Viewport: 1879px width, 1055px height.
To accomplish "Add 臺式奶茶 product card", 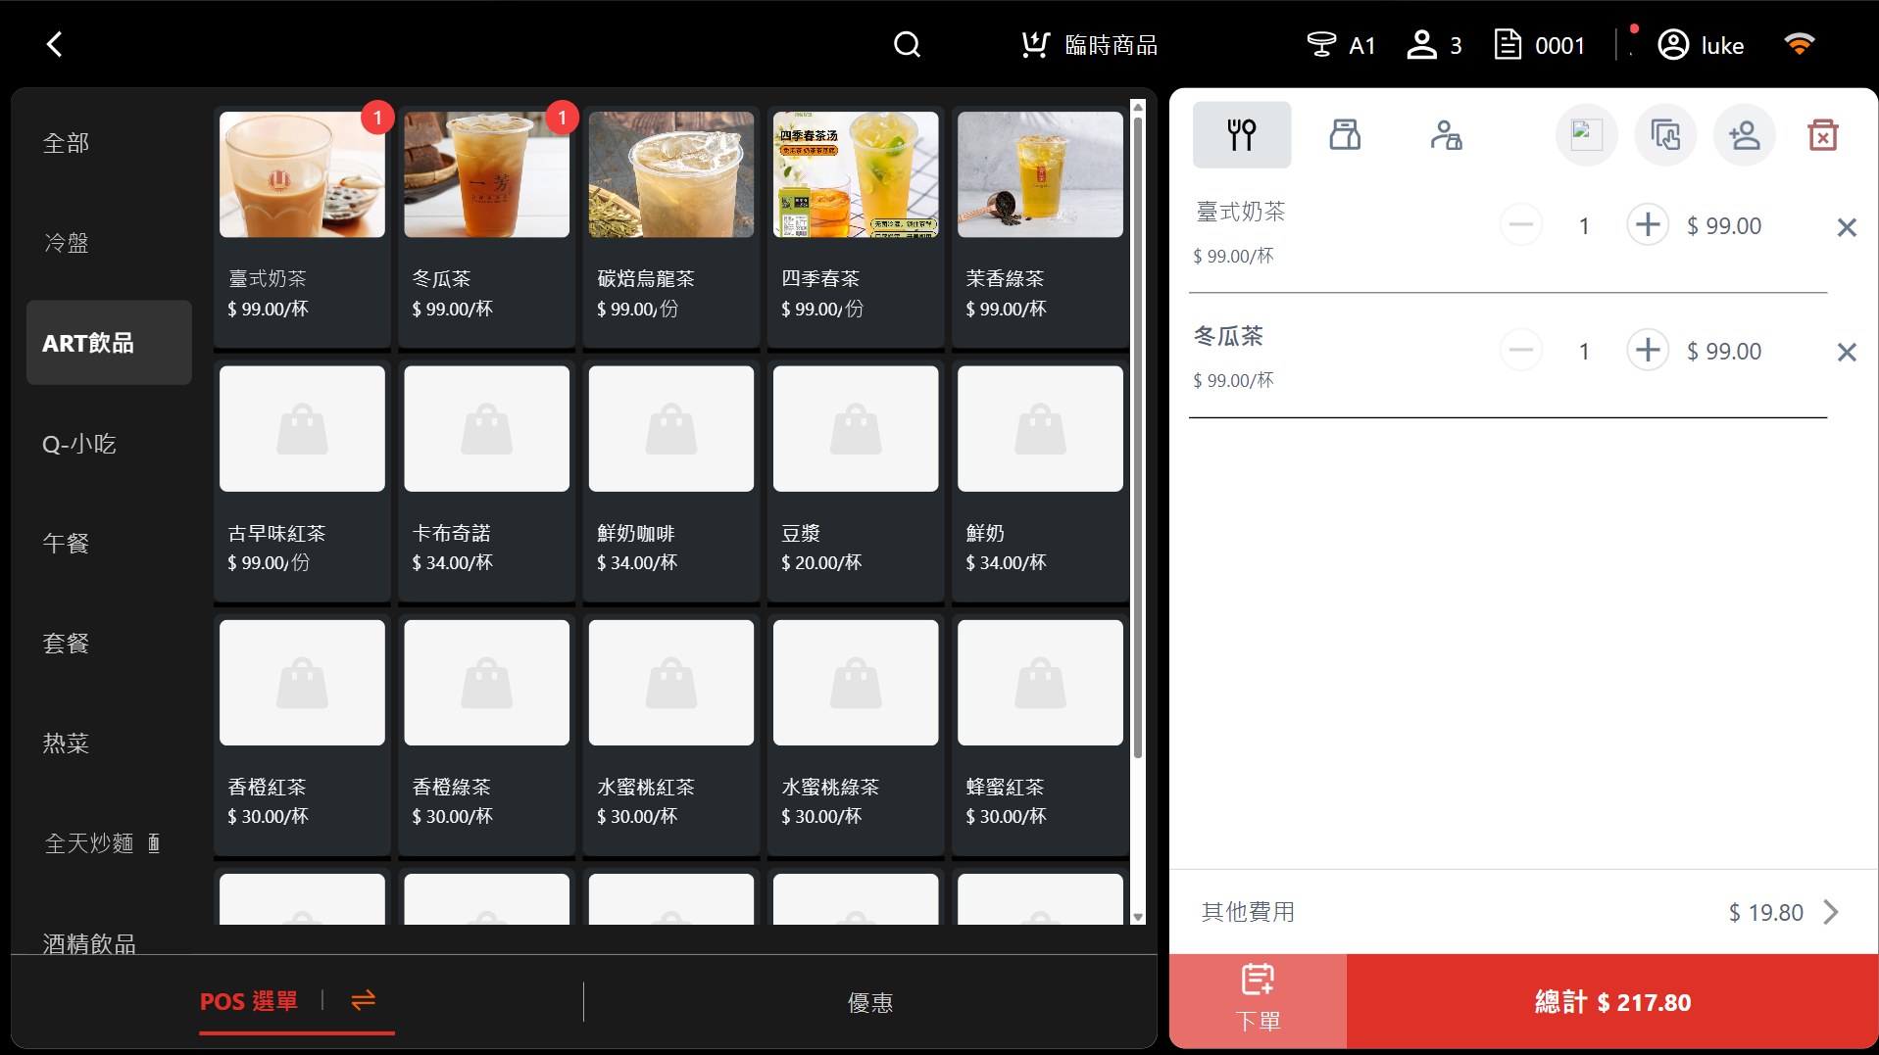I will pyautogui.click(x=302, y=227).
